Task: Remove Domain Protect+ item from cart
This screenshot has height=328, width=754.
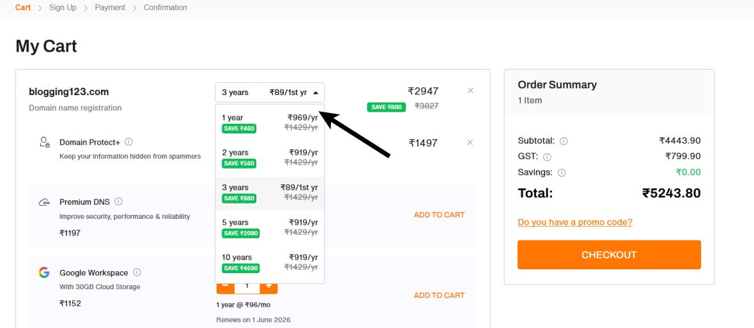Action: (x=470, y=142)
